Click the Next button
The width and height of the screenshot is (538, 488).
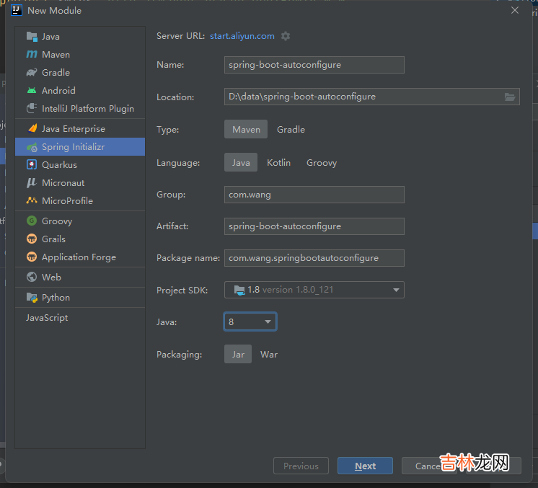click(x=365, y=466)
